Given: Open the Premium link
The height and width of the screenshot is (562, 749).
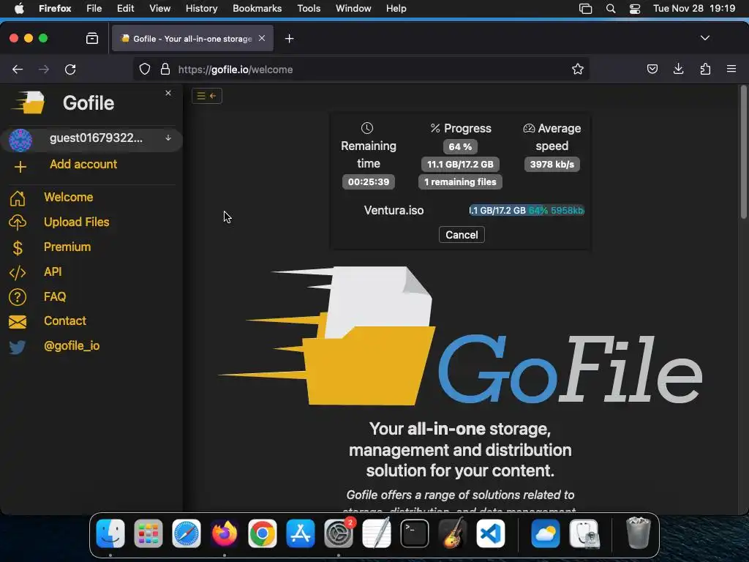Looking at the screenshot, I should coord(67,247).
